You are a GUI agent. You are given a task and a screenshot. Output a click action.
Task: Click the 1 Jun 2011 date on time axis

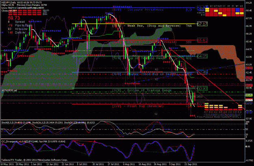tap(37, 164)
